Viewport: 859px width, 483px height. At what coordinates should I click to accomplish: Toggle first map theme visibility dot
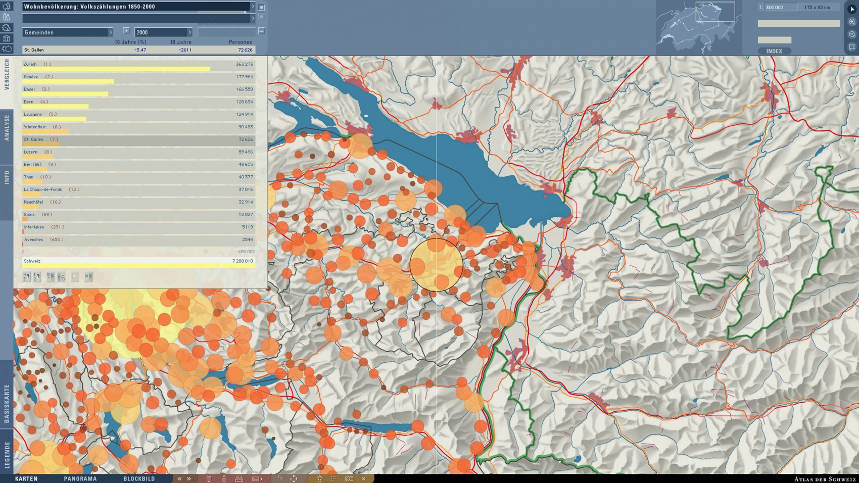tap(261, 7)
